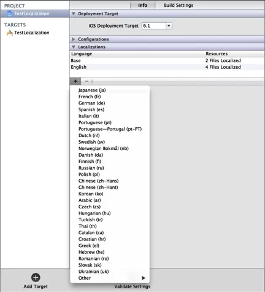Select TestLocalization under TARGETS
Screen dimensions: 265x292
pyautogui.click(x=32, y=33)
